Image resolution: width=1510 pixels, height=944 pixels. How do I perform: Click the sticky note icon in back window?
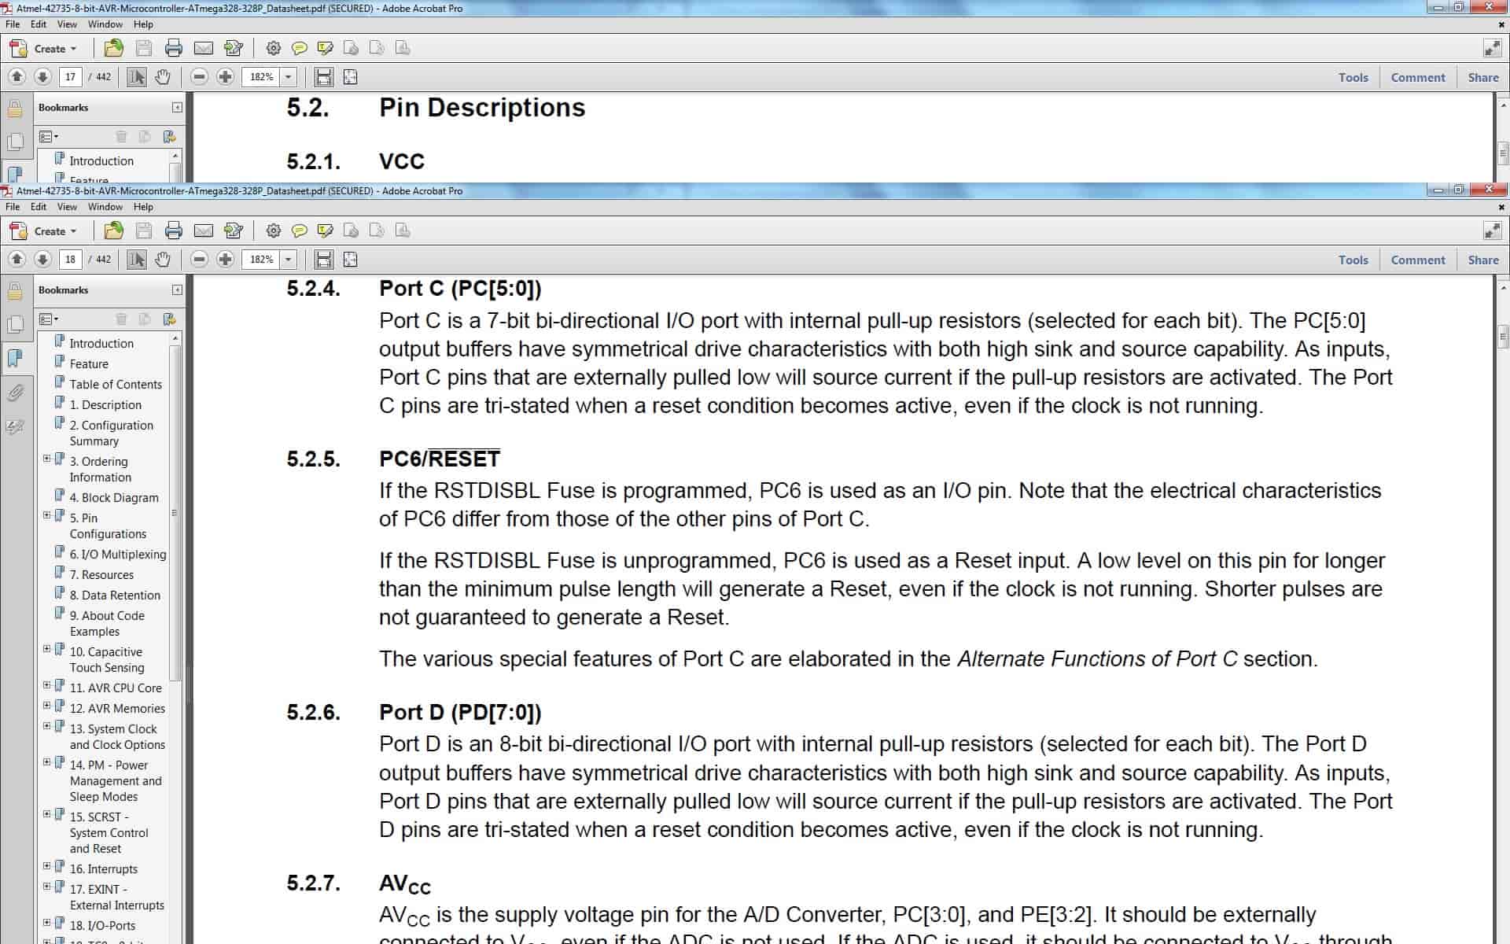point(299,48)
